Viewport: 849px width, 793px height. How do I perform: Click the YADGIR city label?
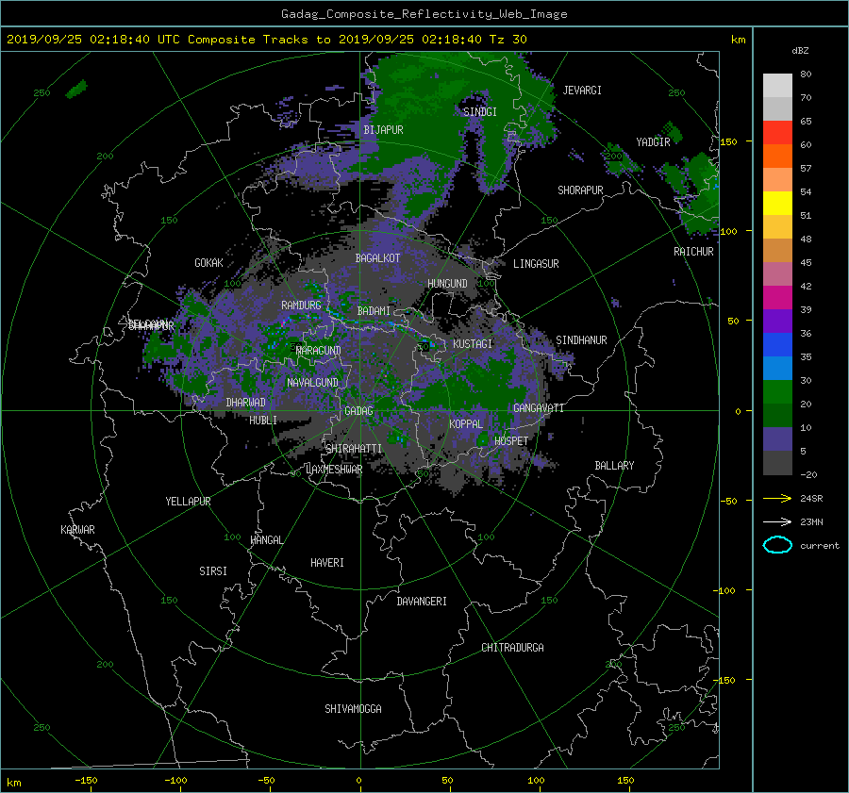(653, 142)
